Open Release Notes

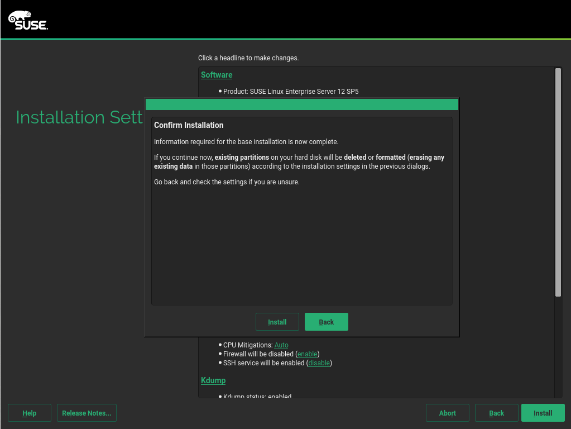click(x=87, y=413)
